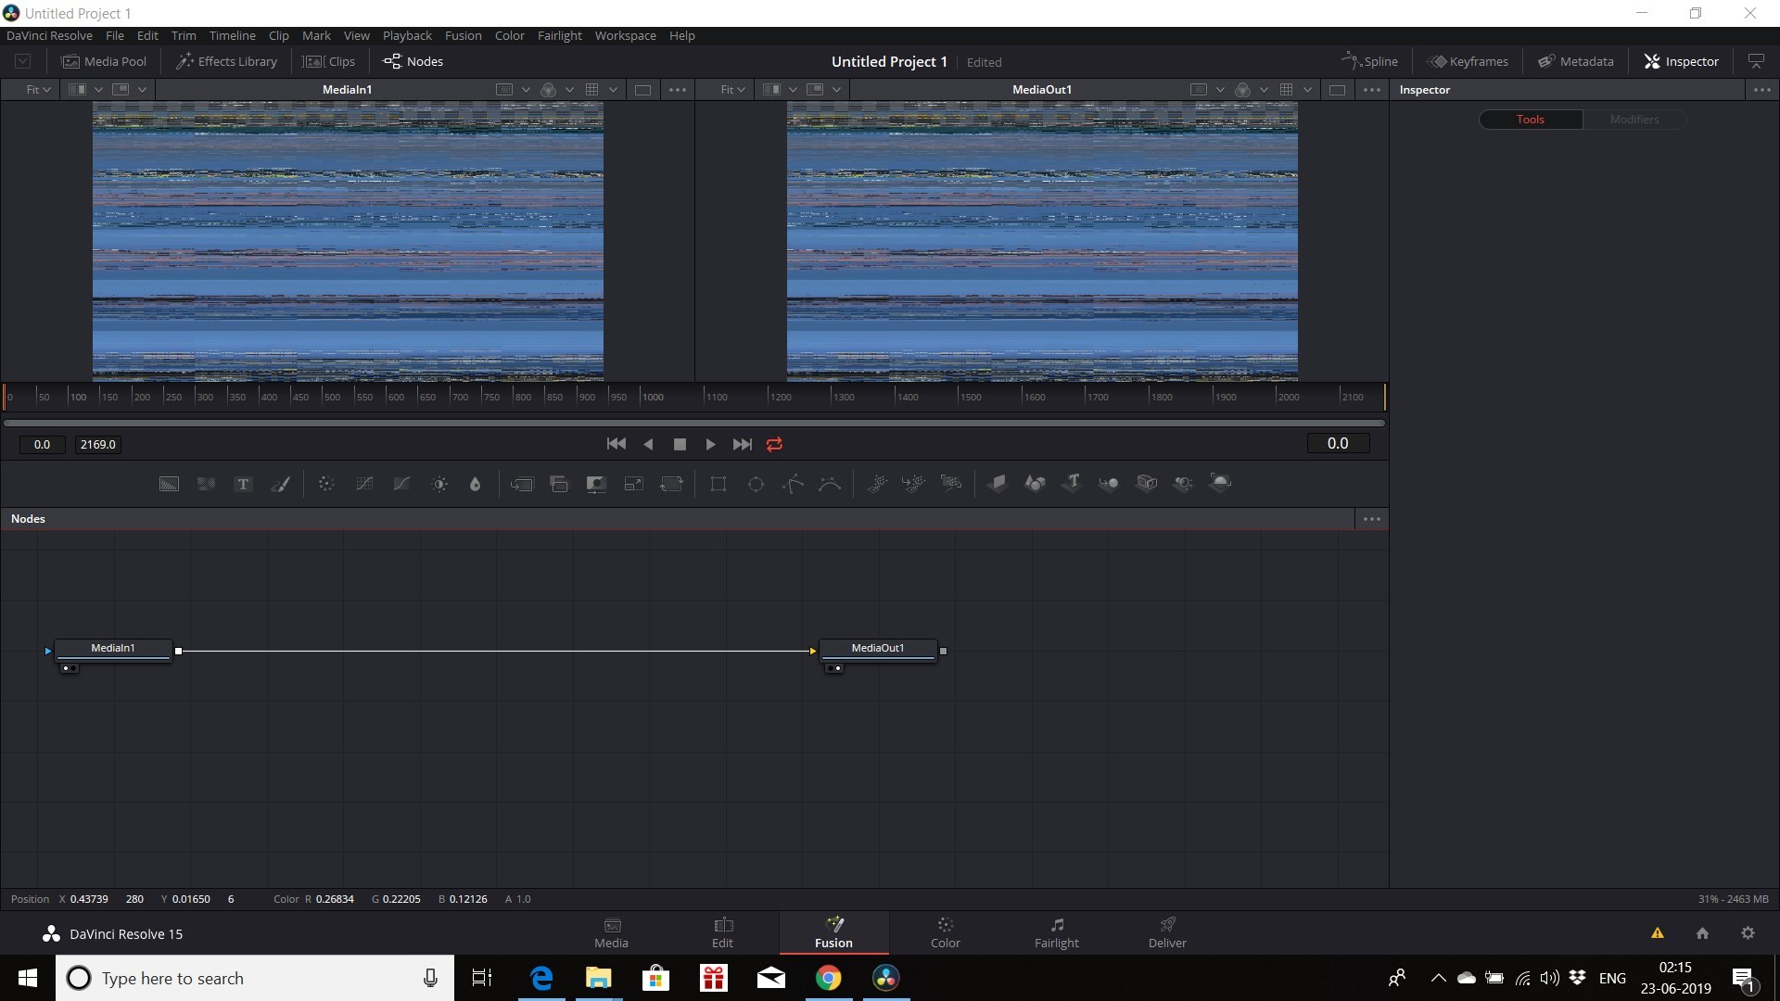
Task: Add the Color Curves tool
Action: (x=364, y=484)
